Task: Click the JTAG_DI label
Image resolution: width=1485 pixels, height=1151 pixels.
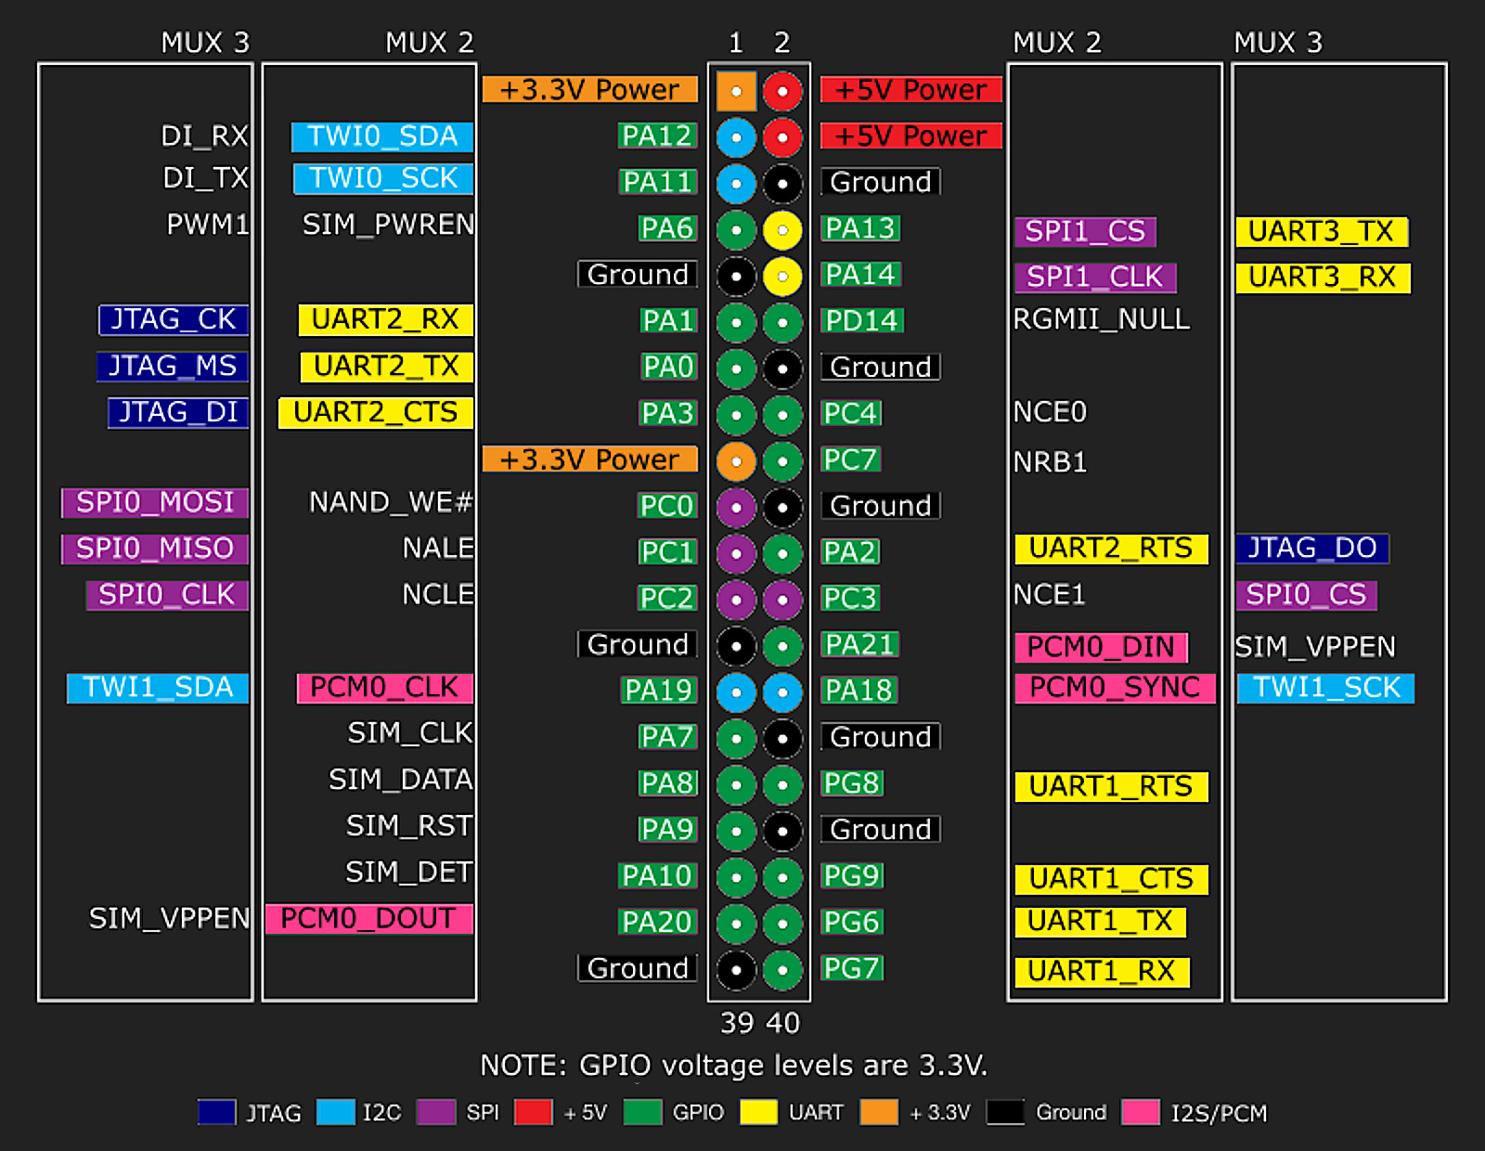Action: pos(178,412)
